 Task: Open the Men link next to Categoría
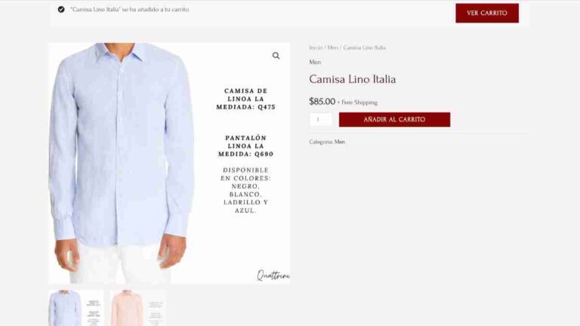[x=340, y=142]
